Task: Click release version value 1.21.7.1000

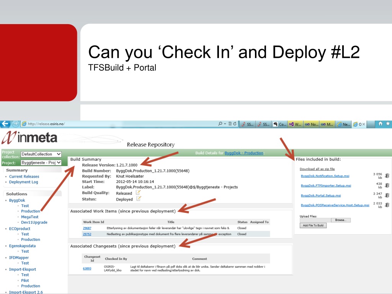Action: (x=127, y=165)
